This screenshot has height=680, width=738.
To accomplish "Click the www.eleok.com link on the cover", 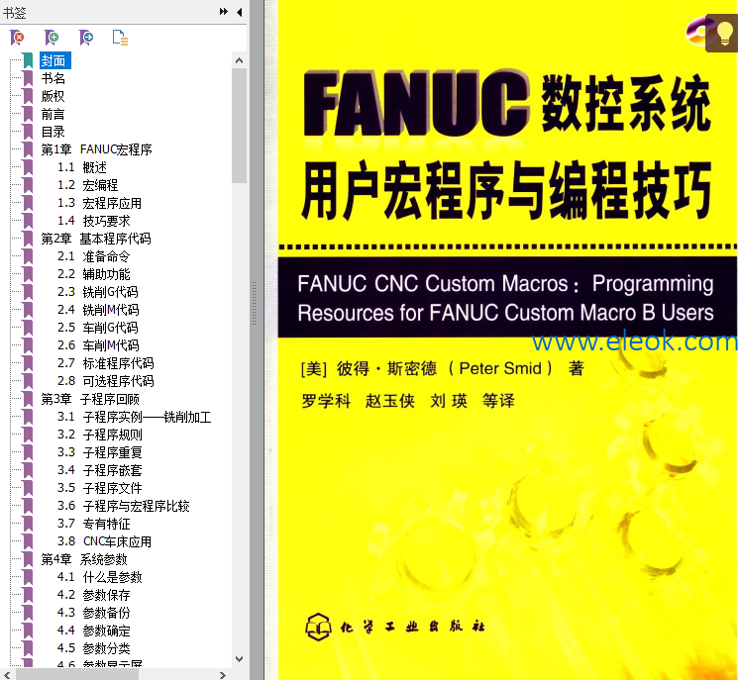I will pyautogui.click(x=634, y=341).
